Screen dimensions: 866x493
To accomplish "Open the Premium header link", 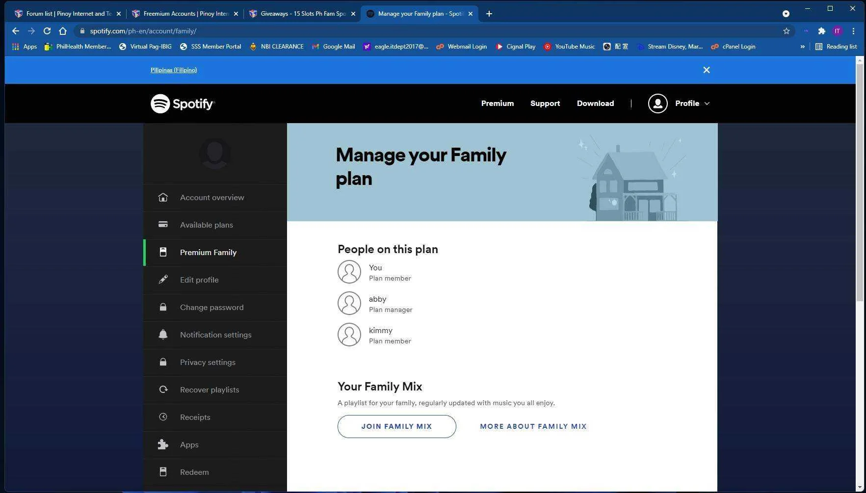I will [497, 104].
